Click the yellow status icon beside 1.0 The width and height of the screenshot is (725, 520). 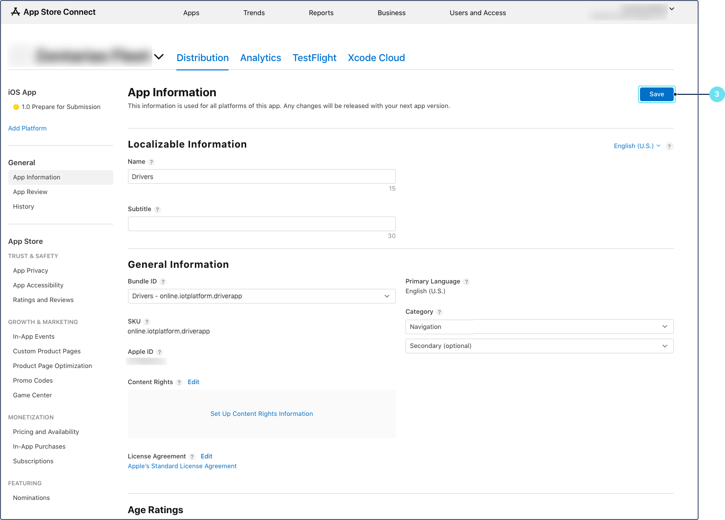point(16,107)
